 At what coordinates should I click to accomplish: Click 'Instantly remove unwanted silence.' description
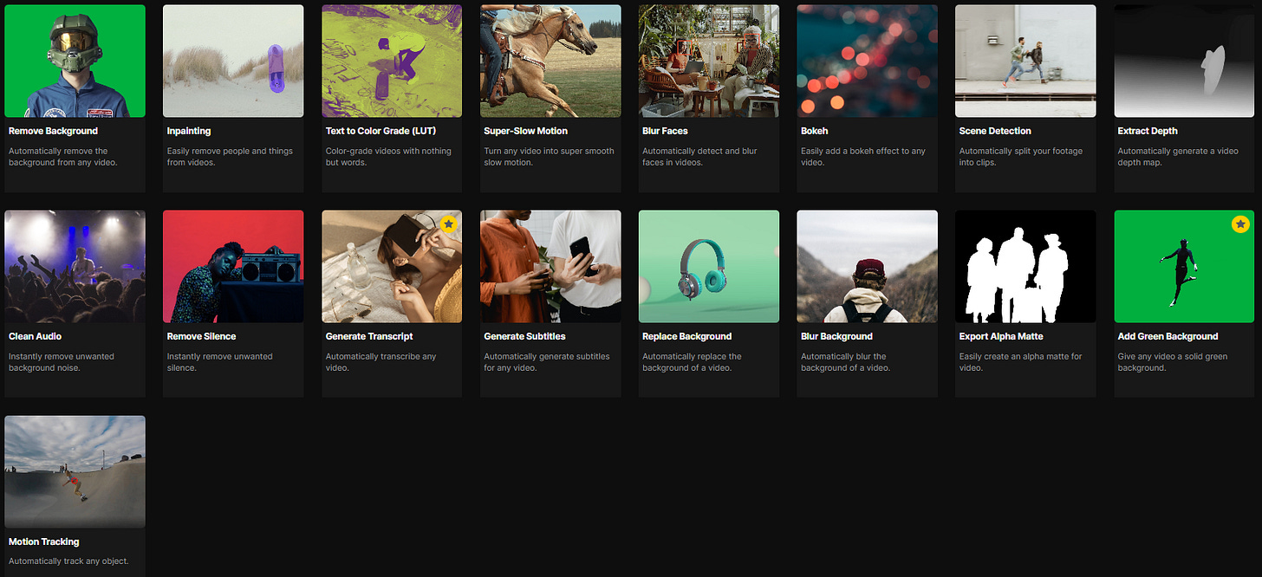point(220,362)
